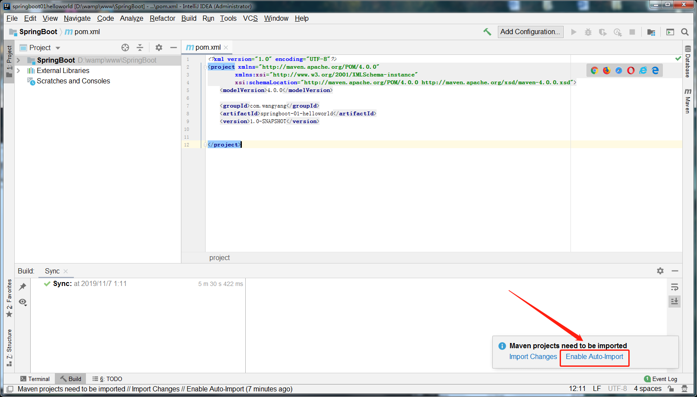The image size is (697, 397).
Task: Click the code inspector icon in status bar
Action: point(684,389)
